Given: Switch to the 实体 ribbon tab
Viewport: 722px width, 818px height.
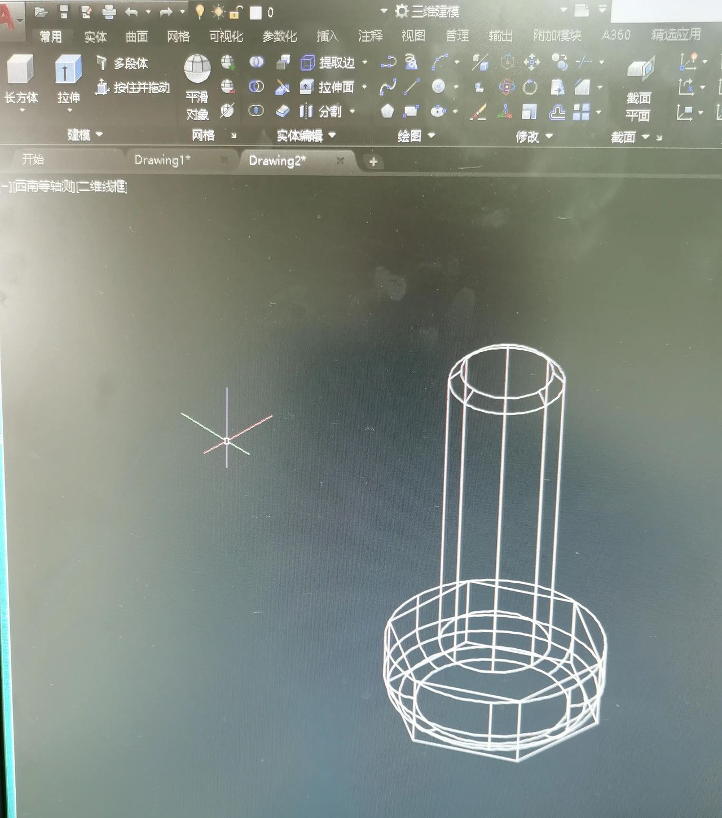Looking at the screenshot, I should coord(95,37).
